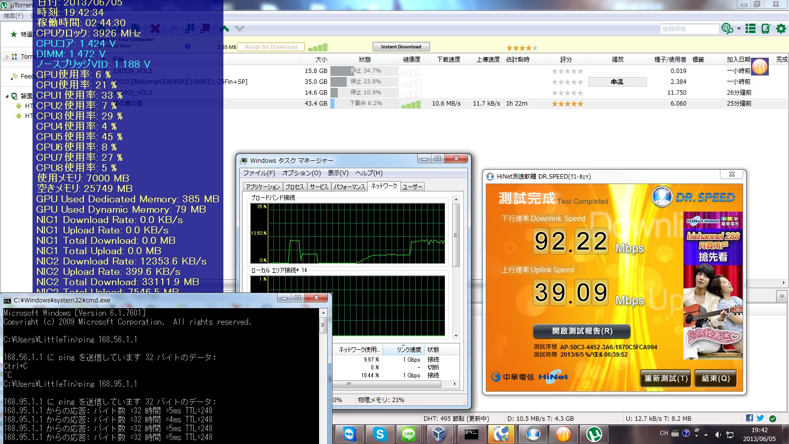Click the Instant Download button

(x=401, y=47)
